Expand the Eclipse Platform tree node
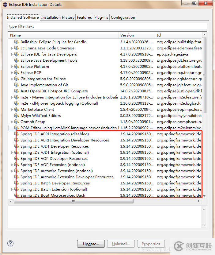This screenshot has height=255, width=215. click(x=12, y=67)
